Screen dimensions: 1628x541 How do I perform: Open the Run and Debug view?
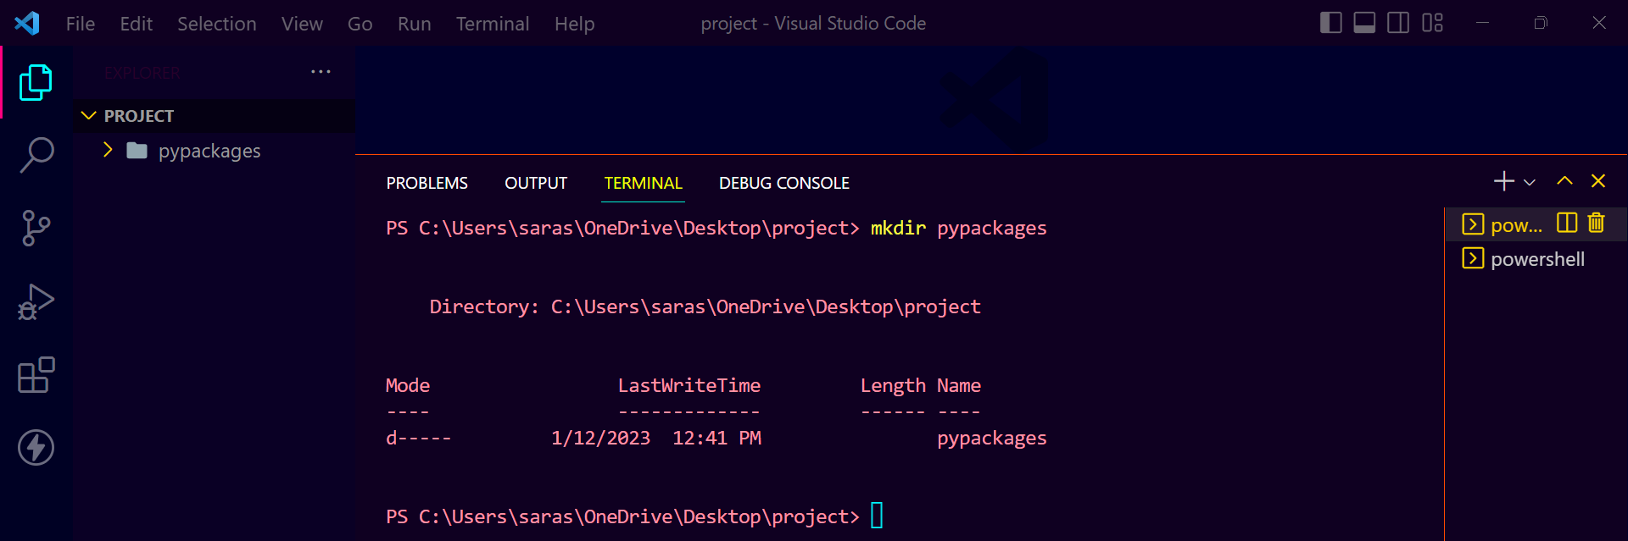pos(36,302)
